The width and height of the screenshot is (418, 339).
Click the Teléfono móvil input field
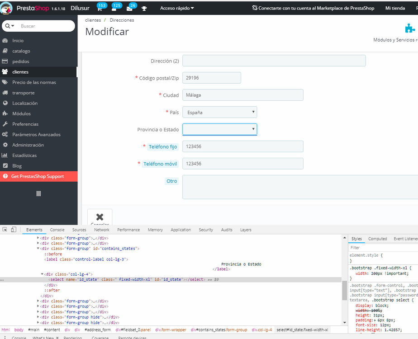pos(243,164)
